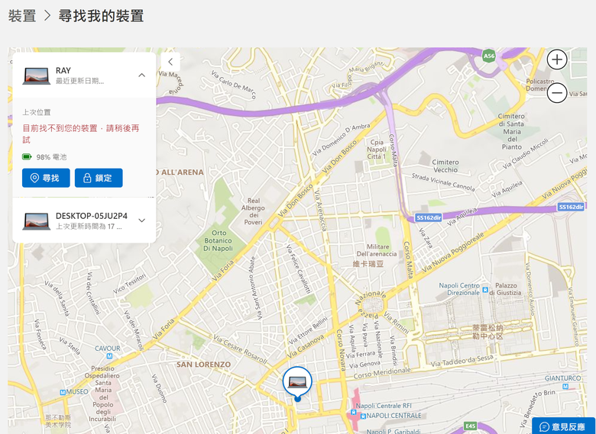The image size is (596, 434).
Task: Open the 意見反應 feedback button
Action: (x=564, y=426)
